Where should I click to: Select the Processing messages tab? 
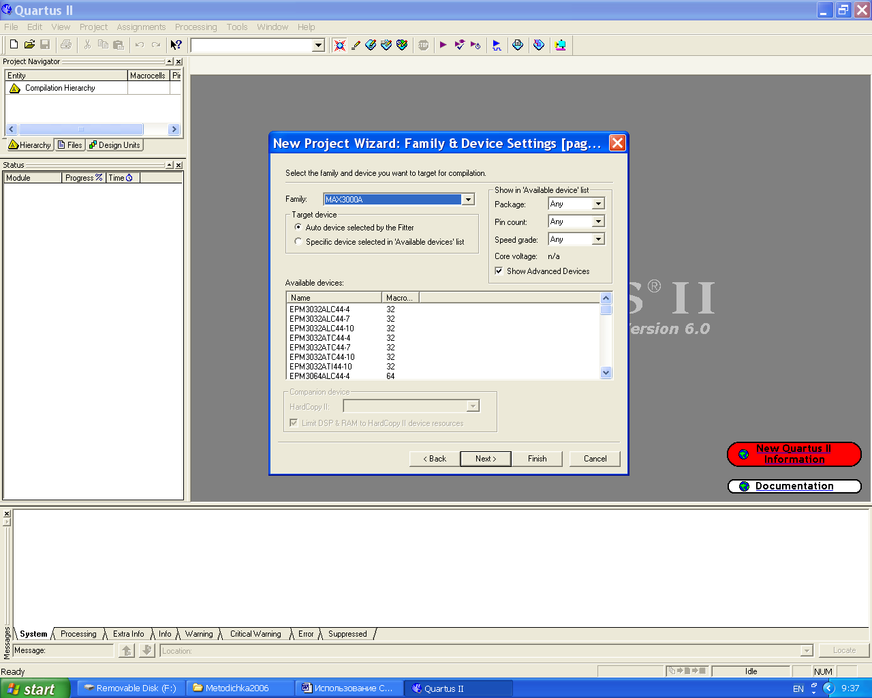[x=78, y=634]
